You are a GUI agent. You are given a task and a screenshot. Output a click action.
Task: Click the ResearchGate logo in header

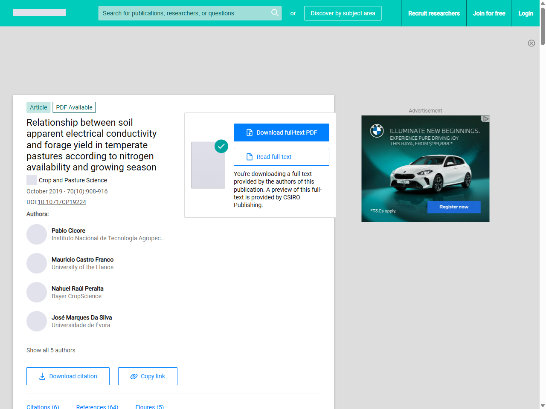[39, 13]
